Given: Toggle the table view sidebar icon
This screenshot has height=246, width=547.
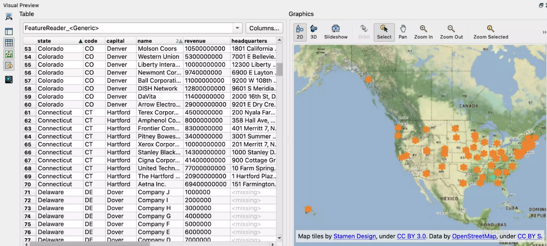Looking at the screenshot, I should [9, 43].
